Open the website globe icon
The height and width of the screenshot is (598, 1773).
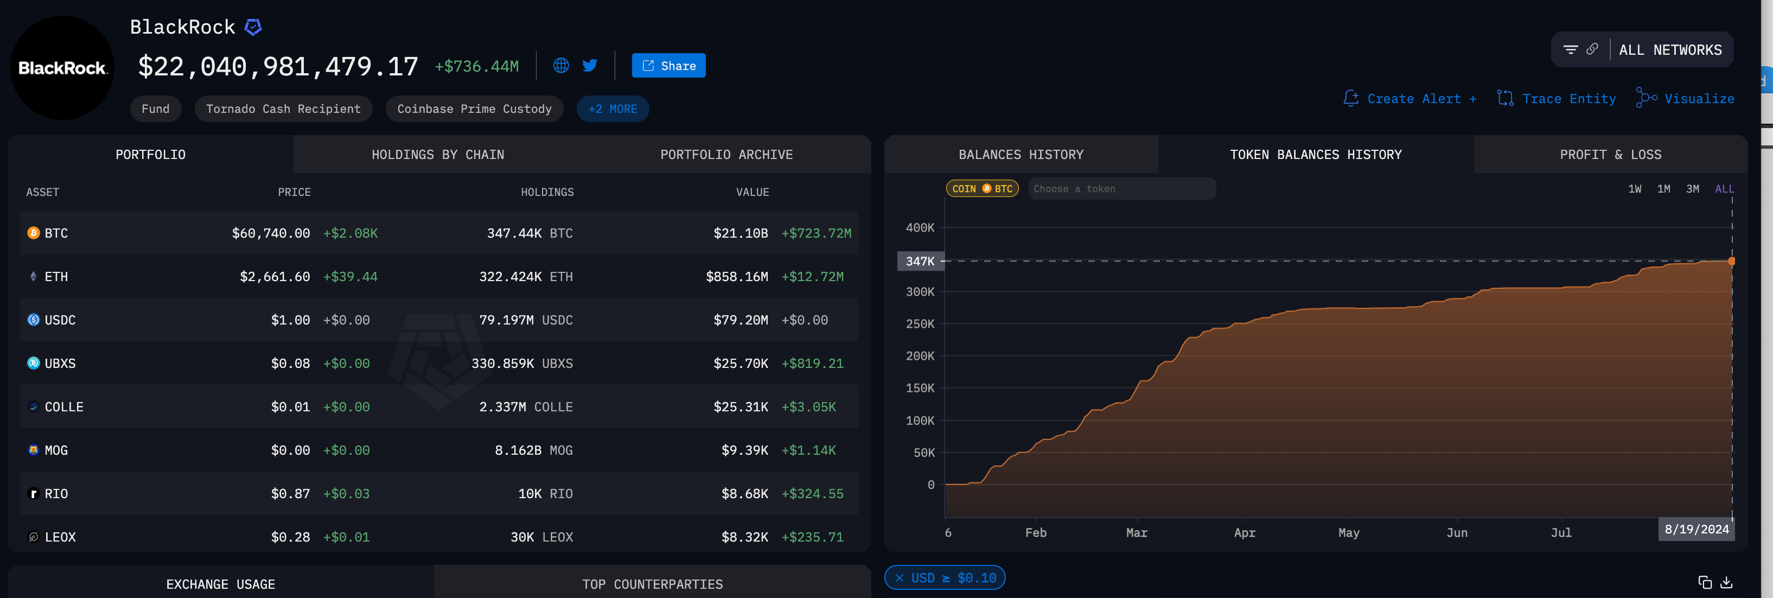pyautogui.click(x=561, y=65)
